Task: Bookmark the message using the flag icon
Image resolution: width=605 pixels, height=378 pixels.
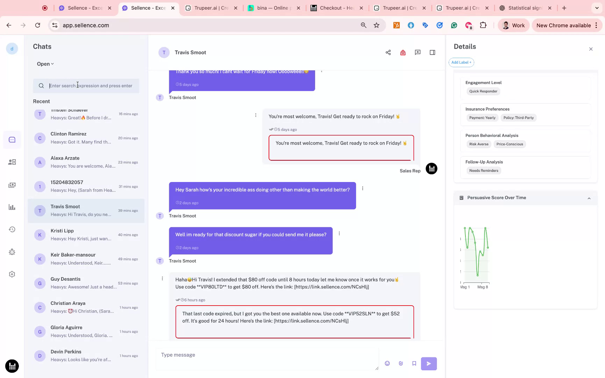Action: (414, 363)
